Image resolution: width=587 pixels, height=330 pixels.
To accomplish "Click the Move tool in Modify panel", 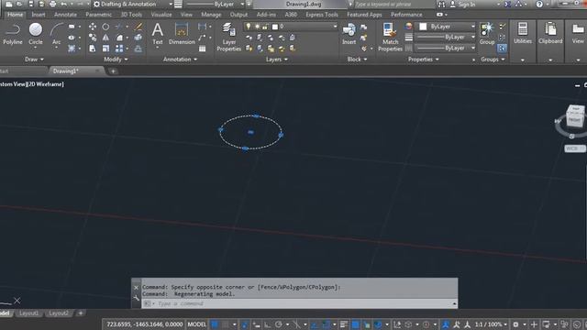I will click(93, 27).
